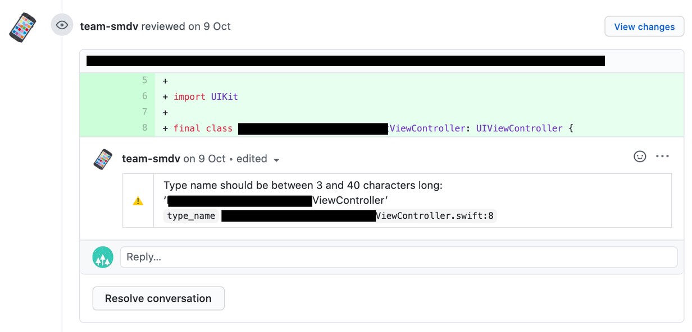
Task: Click the yellow warning triangle icon
Action: click(x=138, y=201)
